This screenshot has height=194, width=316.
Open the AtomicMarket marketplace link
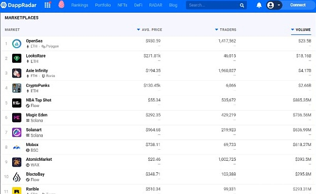tap(39, 159)
